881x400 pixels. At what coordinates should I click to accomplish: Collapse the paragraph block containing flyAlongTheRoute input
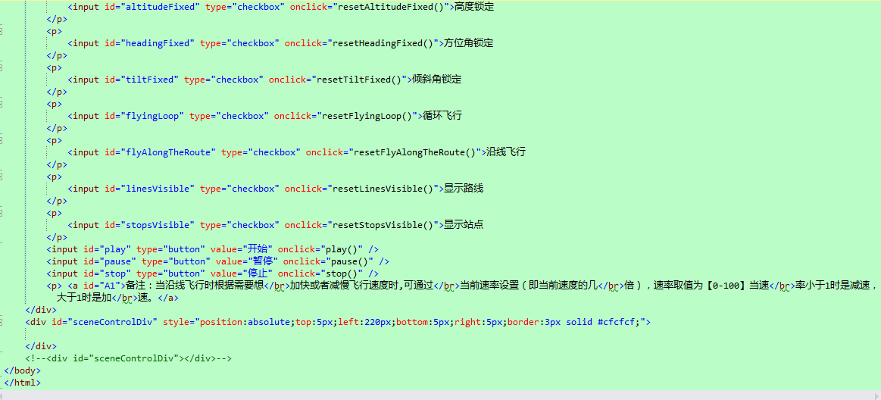(1, 140)
